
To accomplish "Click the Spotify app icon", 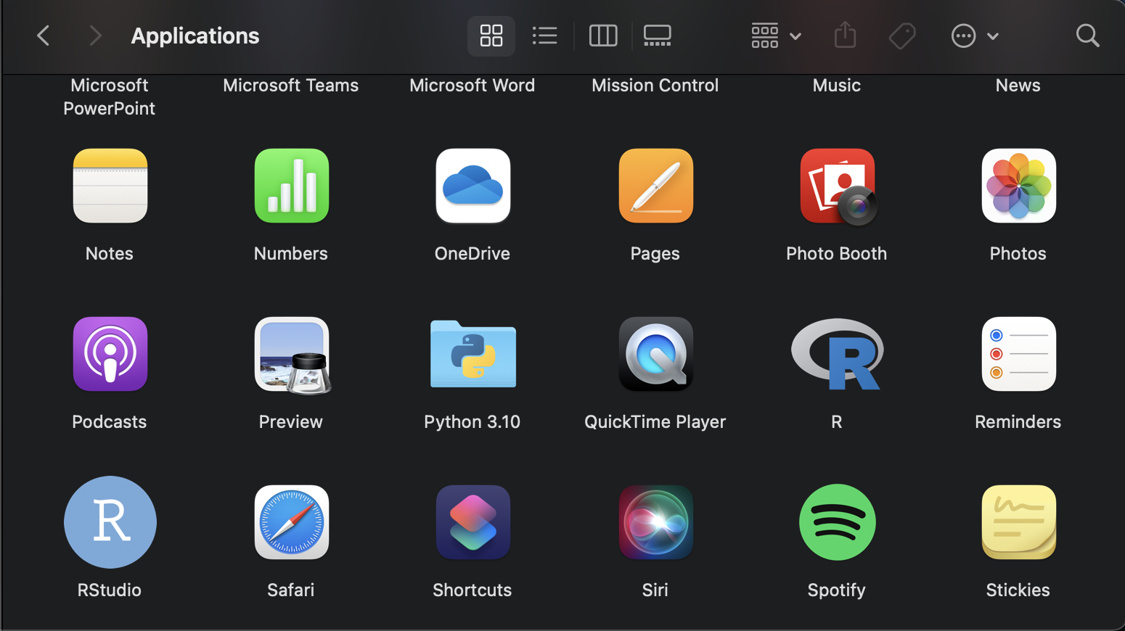I will (x=838, y=522).
